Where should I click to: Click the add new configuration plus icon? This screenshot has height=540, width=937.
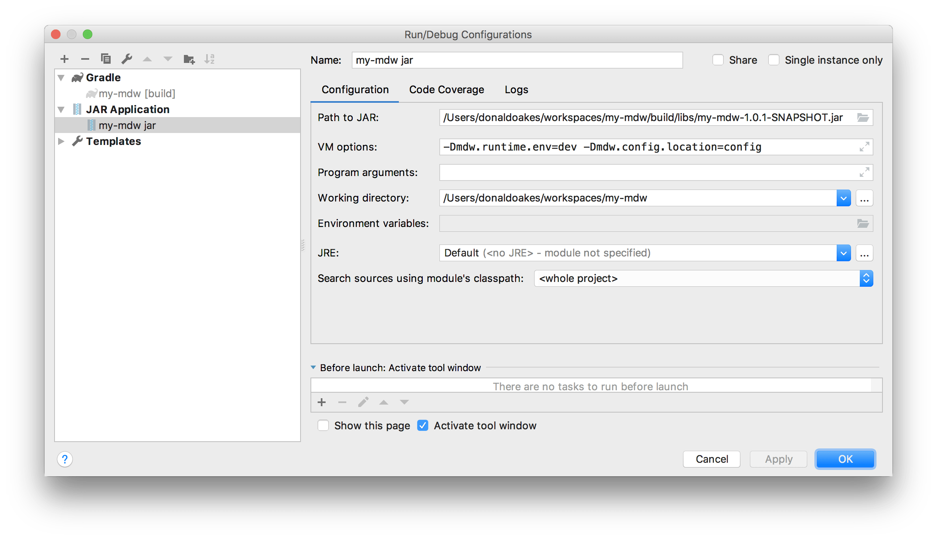[x=64, y=59]
